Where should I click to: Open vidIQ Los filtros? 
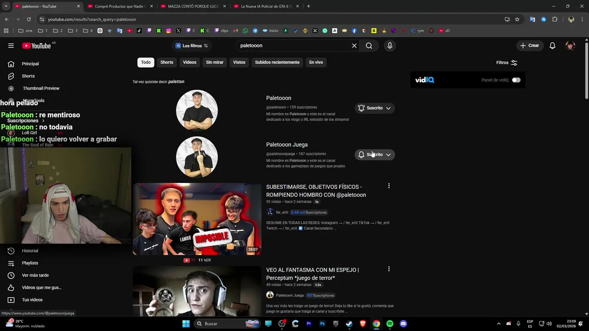pos(192,46)
